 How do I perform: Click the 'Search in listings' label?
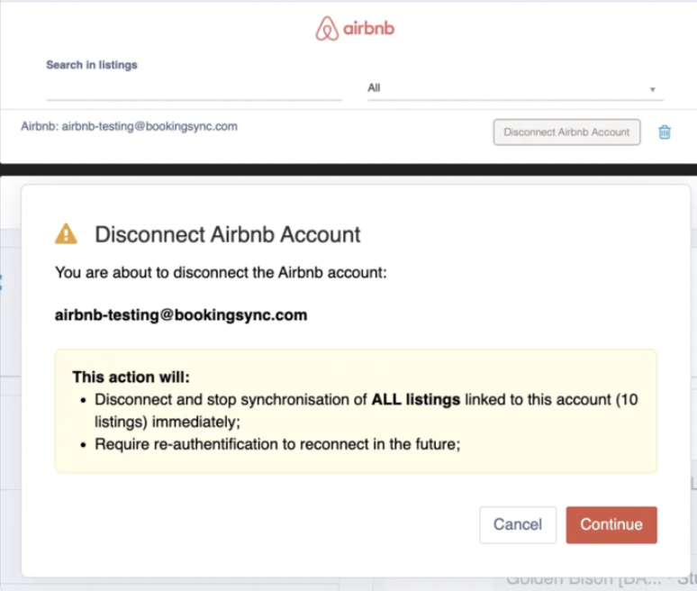pos(92,65)
